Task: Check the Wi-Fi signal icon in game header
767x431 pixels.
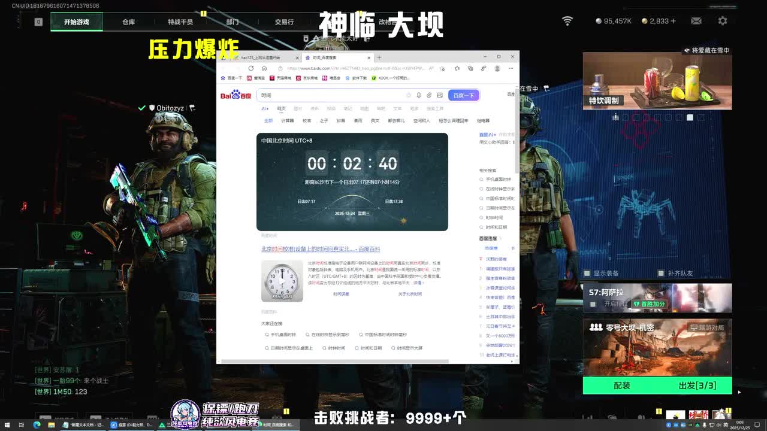Action: pyautogui.click(x=567, y=21)
